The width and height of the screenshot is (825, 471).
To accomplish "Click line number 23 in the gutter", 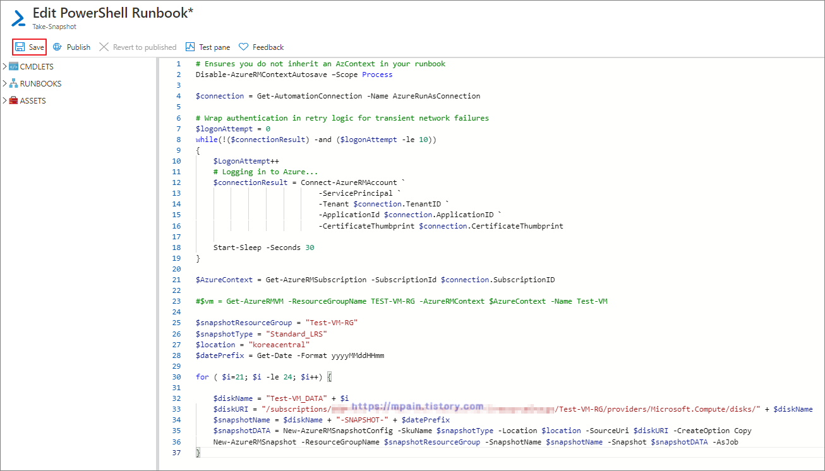I will click(x=176, y=301).
